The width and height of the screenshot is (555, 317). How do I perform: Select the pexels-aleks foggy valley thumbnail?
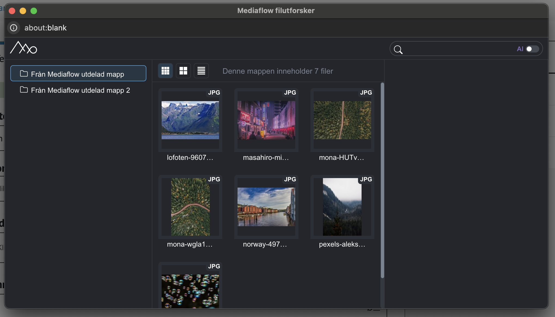point(342,207)
